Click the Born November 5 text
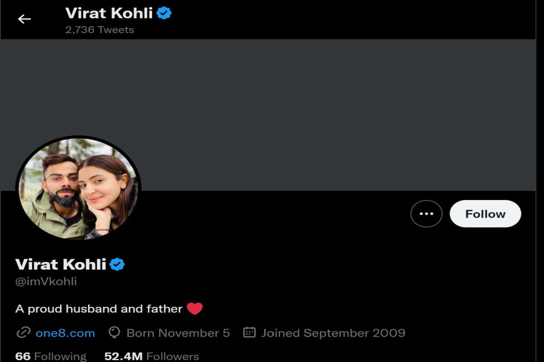544x362 pixels. (x=178, y=333)
